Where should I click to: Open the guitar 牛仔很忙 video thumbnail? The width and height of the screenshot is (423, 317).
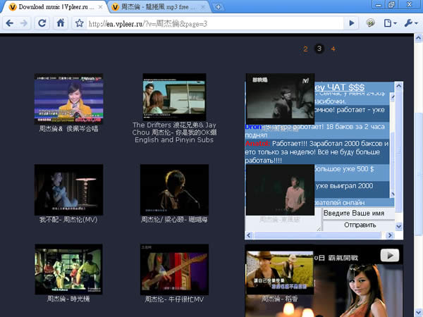(174, 269)
